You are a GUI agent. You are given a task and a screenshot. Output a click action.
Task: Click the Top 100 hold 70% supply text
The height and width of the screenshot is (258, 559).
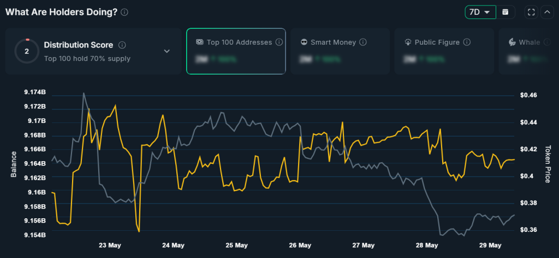(x=87, y=59)
